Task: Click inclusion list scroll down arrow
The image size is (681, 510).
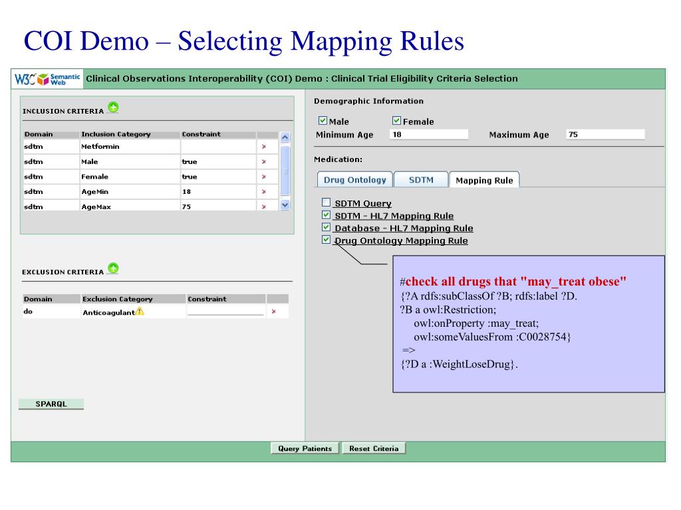Action: tap(285, 205)
